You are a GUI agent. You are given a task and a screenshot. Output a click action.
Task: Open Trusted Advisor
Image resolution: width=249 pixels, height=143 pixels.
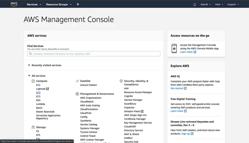(89, 132)
